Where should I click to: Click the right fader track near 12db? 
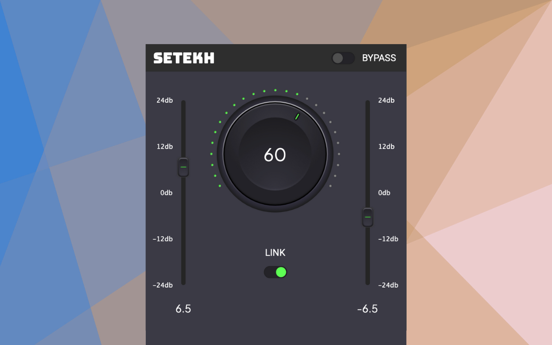[368, 147]
